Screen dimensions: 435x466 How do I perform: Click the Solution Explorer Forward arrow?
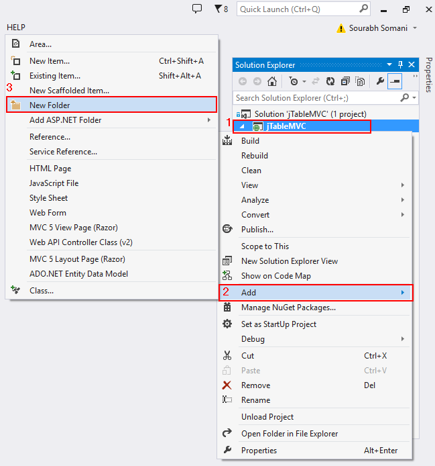click(x=257, y=81)
